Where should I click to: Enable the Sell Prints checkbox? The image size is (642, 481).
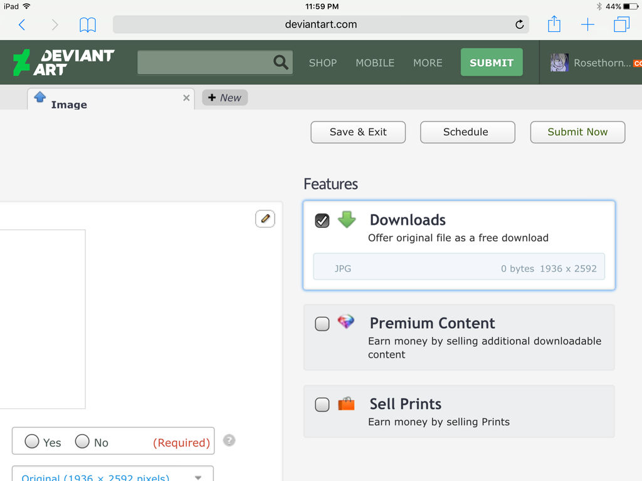[x=322, y=405]
